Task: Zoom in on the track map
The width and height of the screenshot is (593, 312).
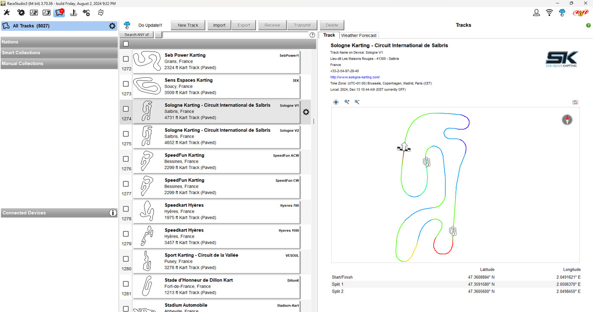Action: [x=346, y=102]
